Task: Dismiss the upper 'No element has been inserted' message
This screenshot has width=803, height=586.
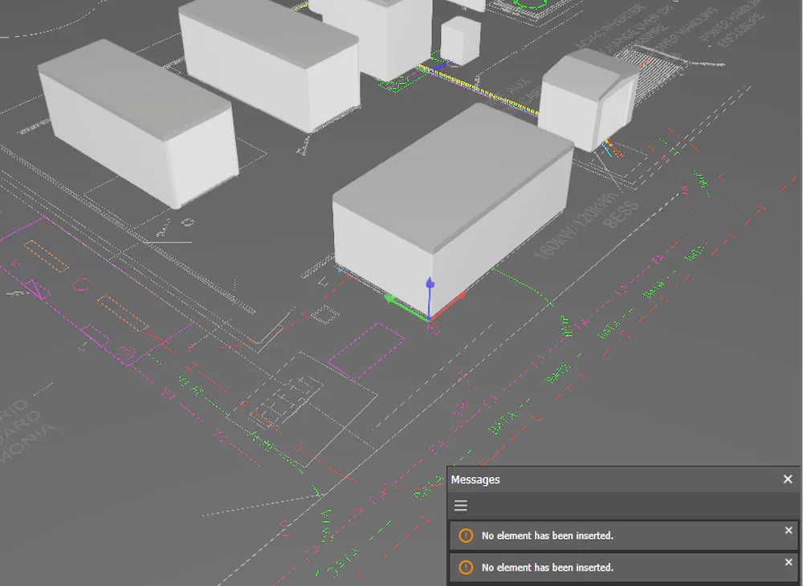Action: click(x=789, y=531)
